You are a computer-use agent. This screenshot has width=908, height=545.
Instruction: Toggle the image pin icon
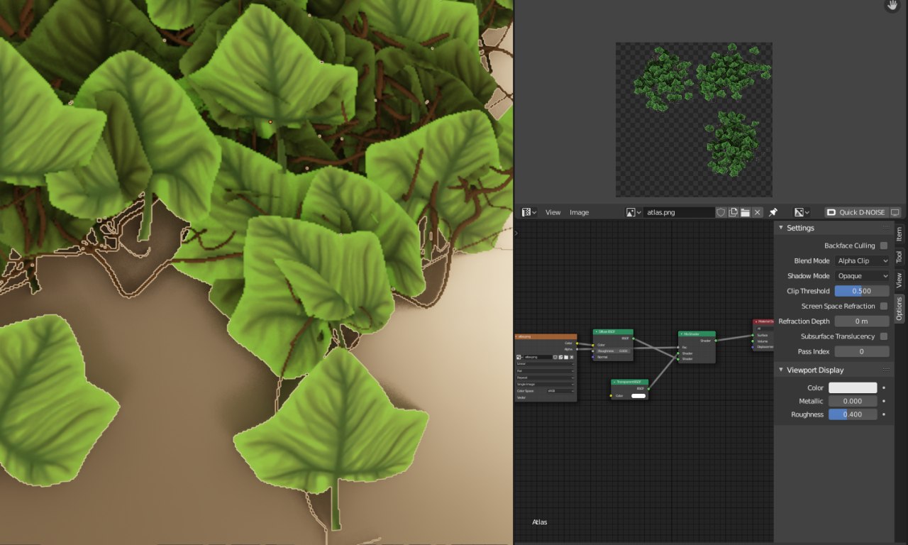click(773, 212)
